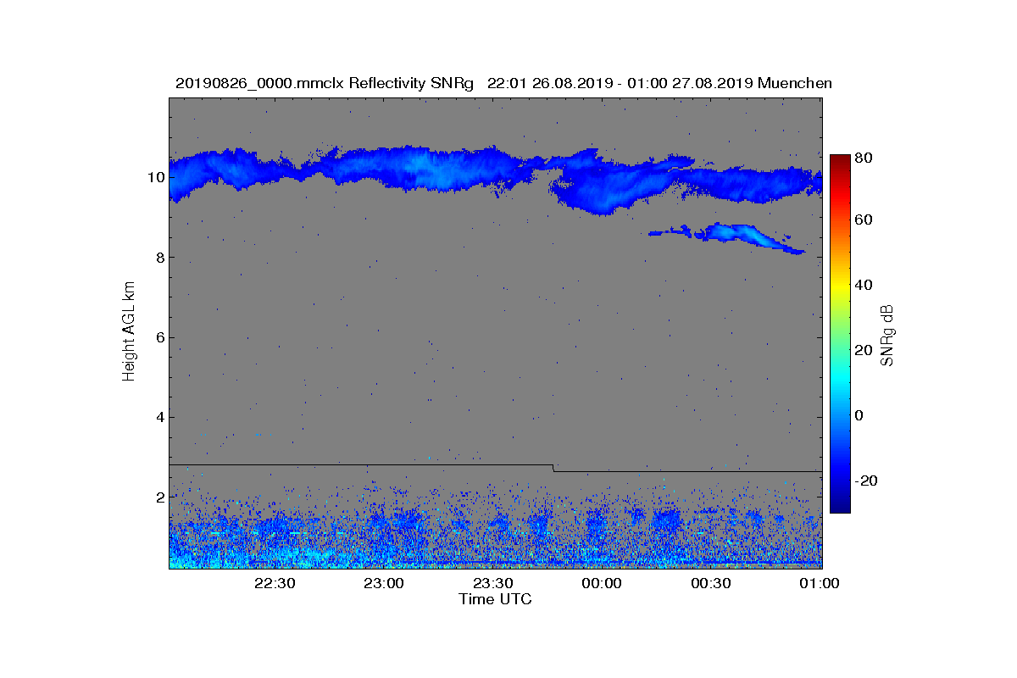Click the 'SNRg dB' colorbar label

(887, 336)
